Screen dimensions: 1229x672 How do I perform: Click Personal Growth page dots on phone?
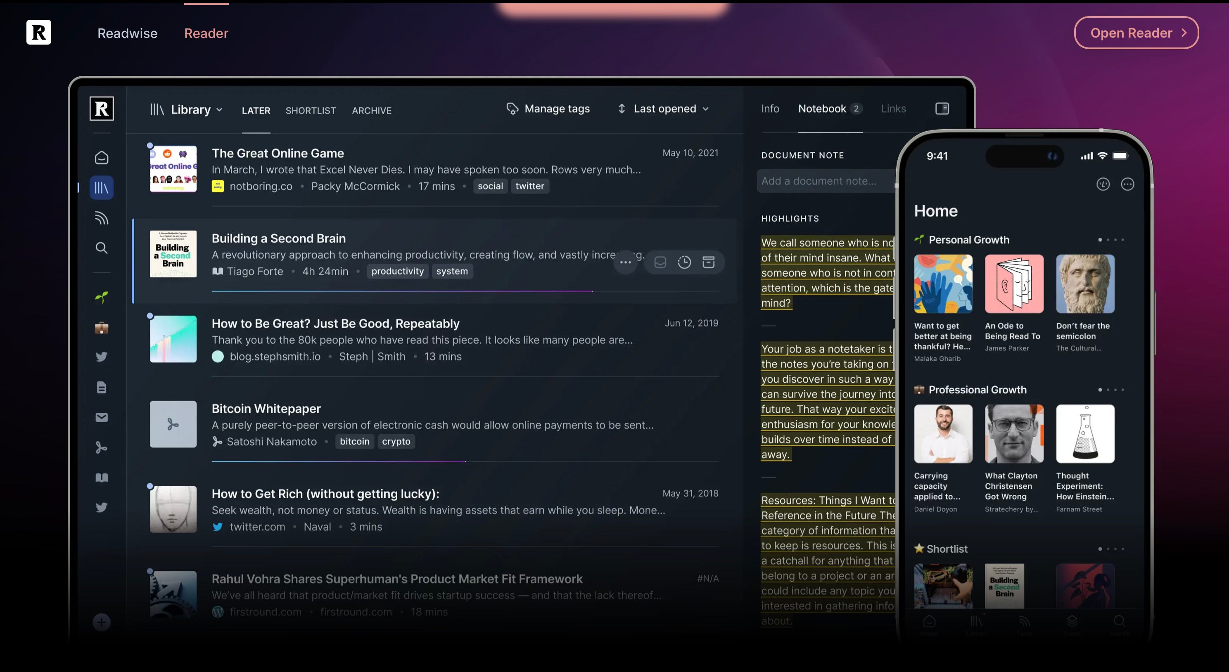(1111, 240)
